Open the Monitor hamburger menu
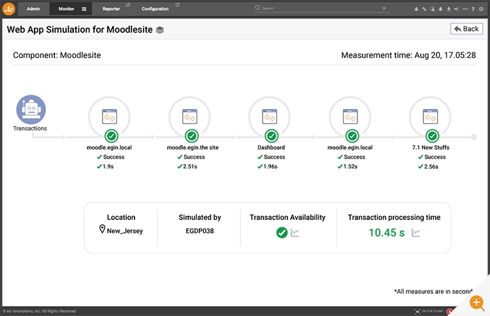This screenshot has height=316, width=490. [84, 9]
